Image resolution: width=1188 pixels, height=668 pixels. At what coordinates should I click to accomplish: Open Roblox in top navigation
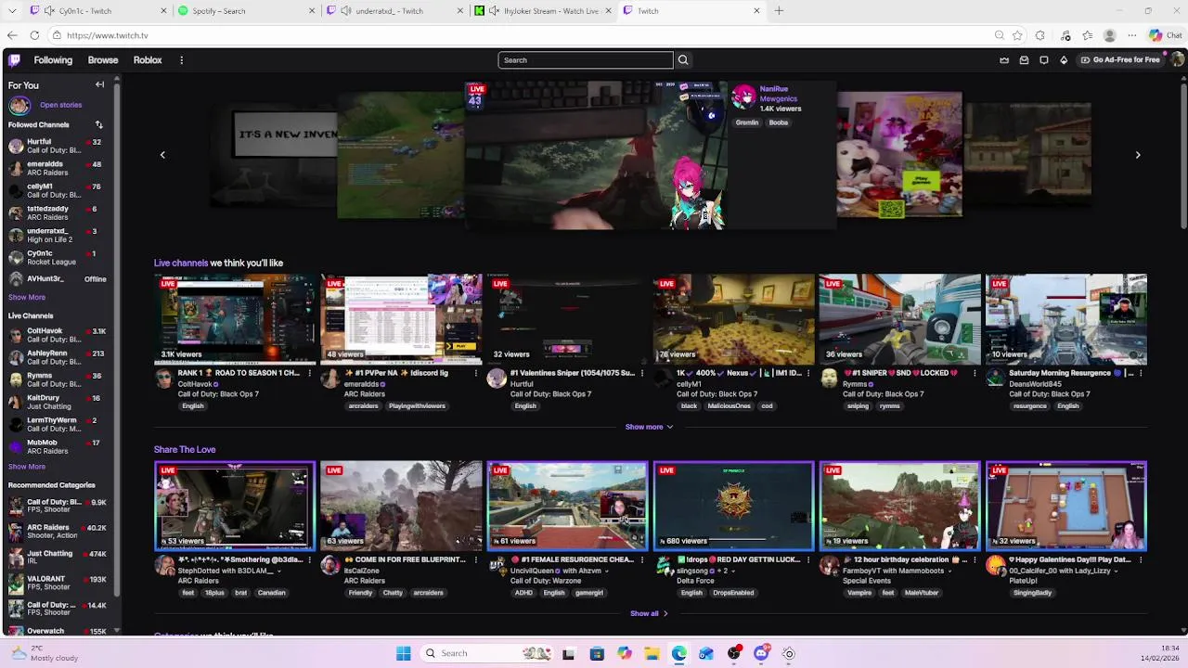pos(148,60)
